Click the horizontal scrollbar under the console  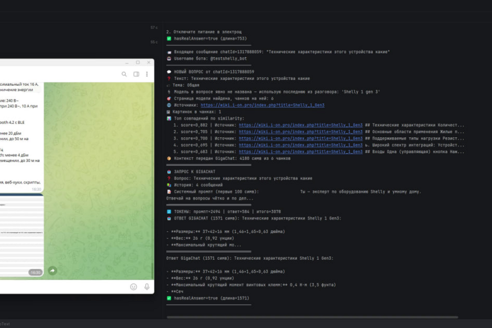pyautogui.click(x=312, y=317)
